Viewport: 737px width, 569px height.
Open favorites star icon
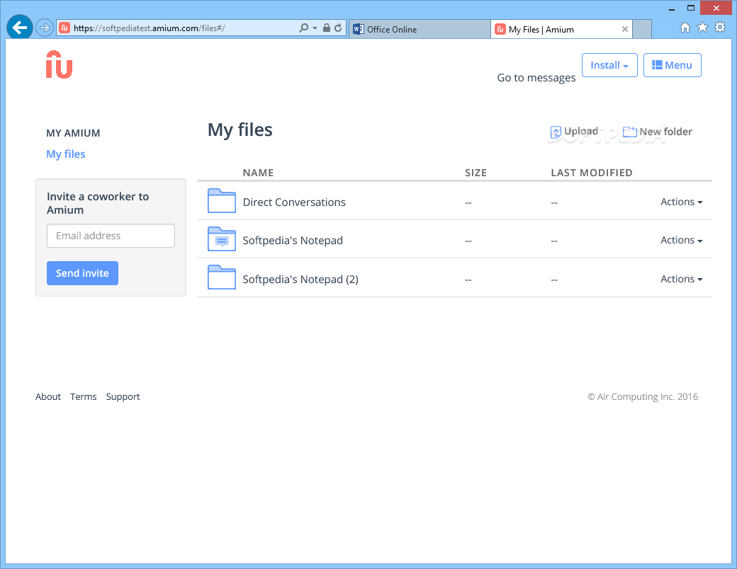pos(702,28)
